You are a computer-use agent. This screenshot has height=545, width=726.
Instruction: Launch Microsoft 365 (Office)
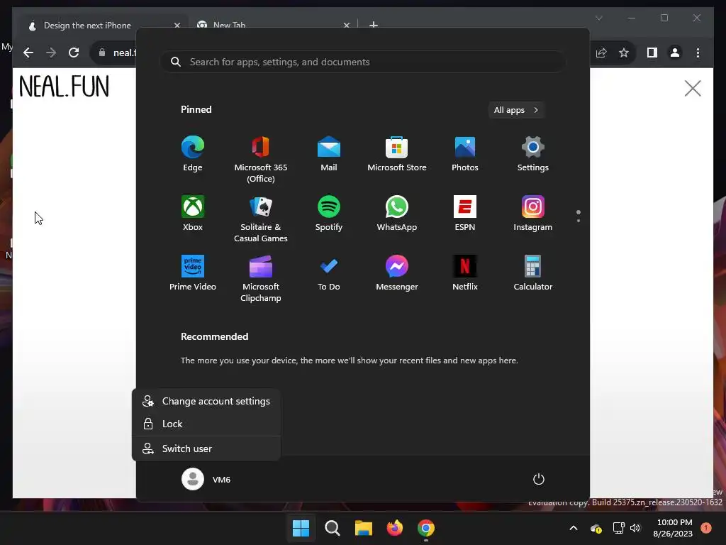coord(261,160)
